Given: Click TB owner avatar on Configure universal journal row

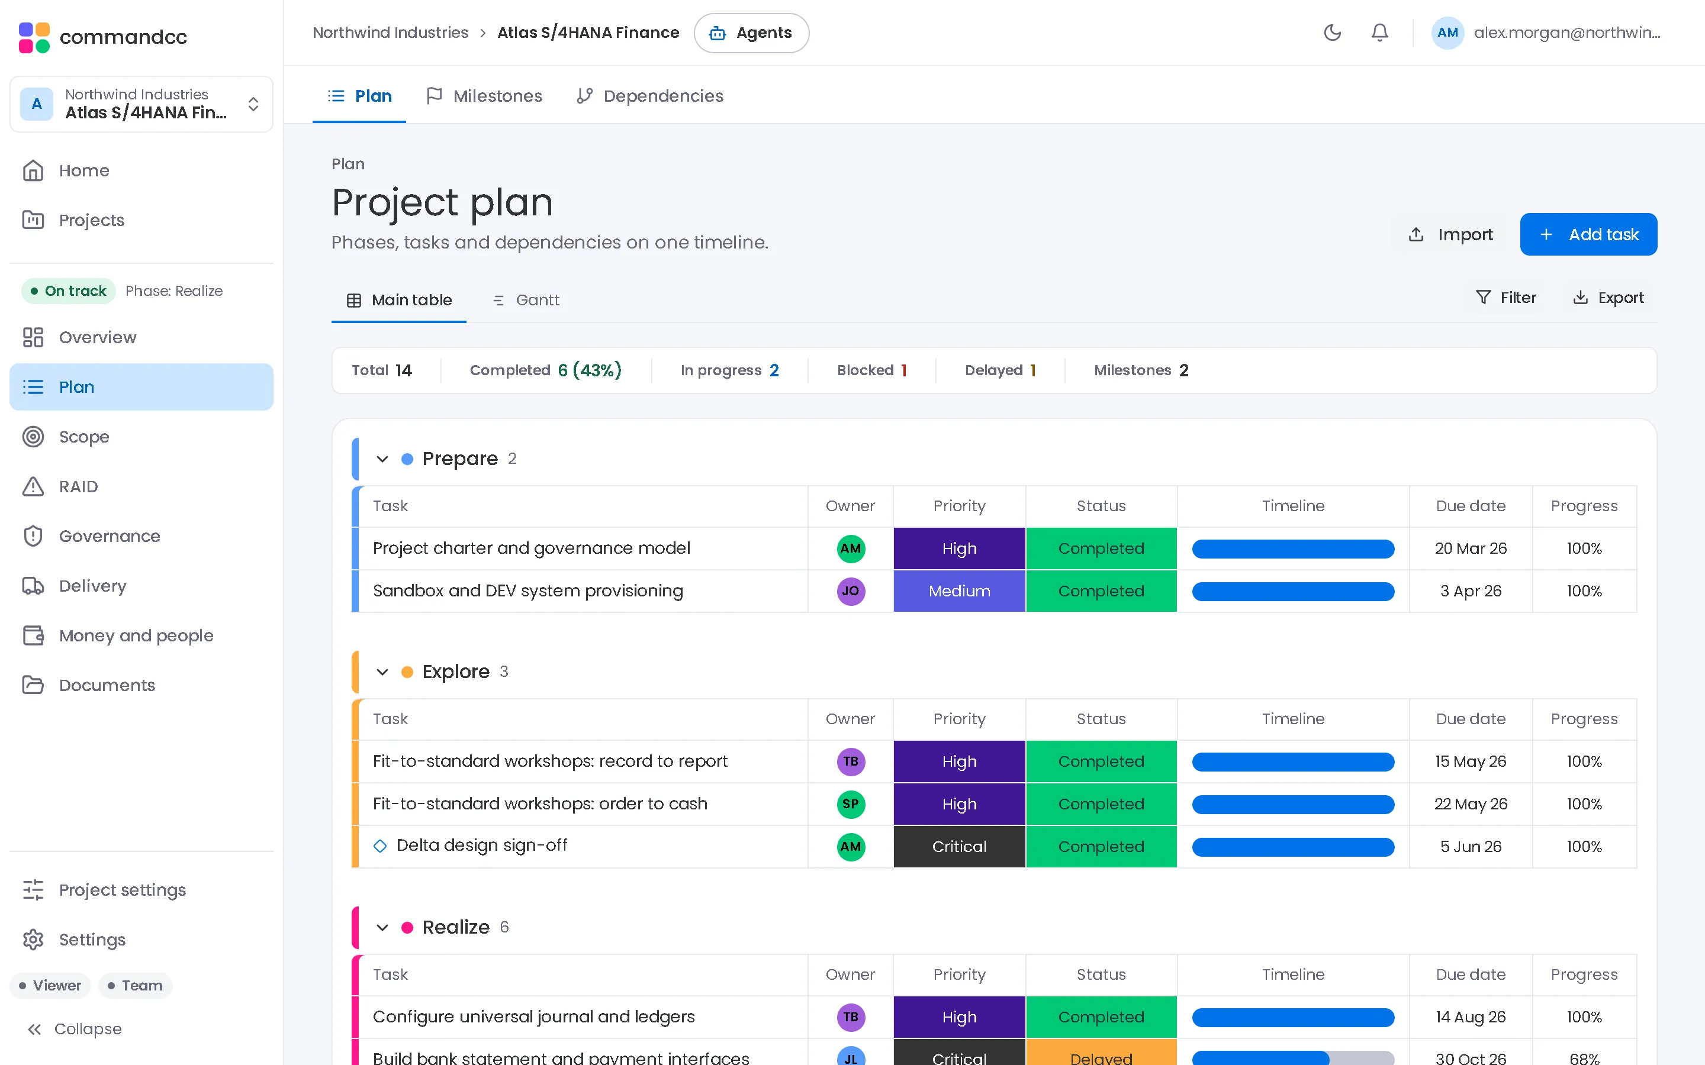Looking at the screenshot, I should point(850,1017).
